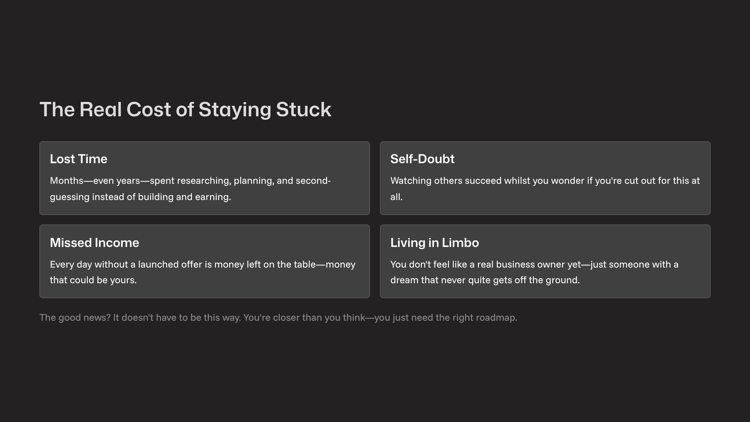750x422 pixels.
Task: Click "money left on the table" phrase
Action: tap(265, 264)
